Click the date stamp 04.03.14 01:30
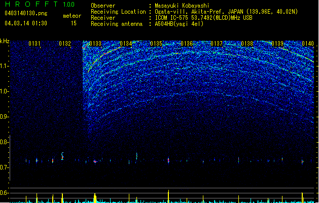This screenshot has height=203, width=319. tap(26, 23)
